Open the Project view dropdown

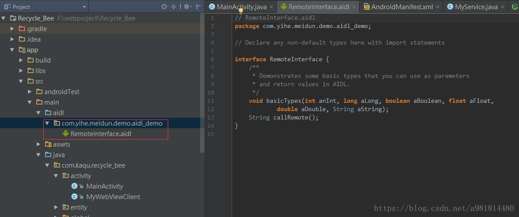[x=84, y=7]
